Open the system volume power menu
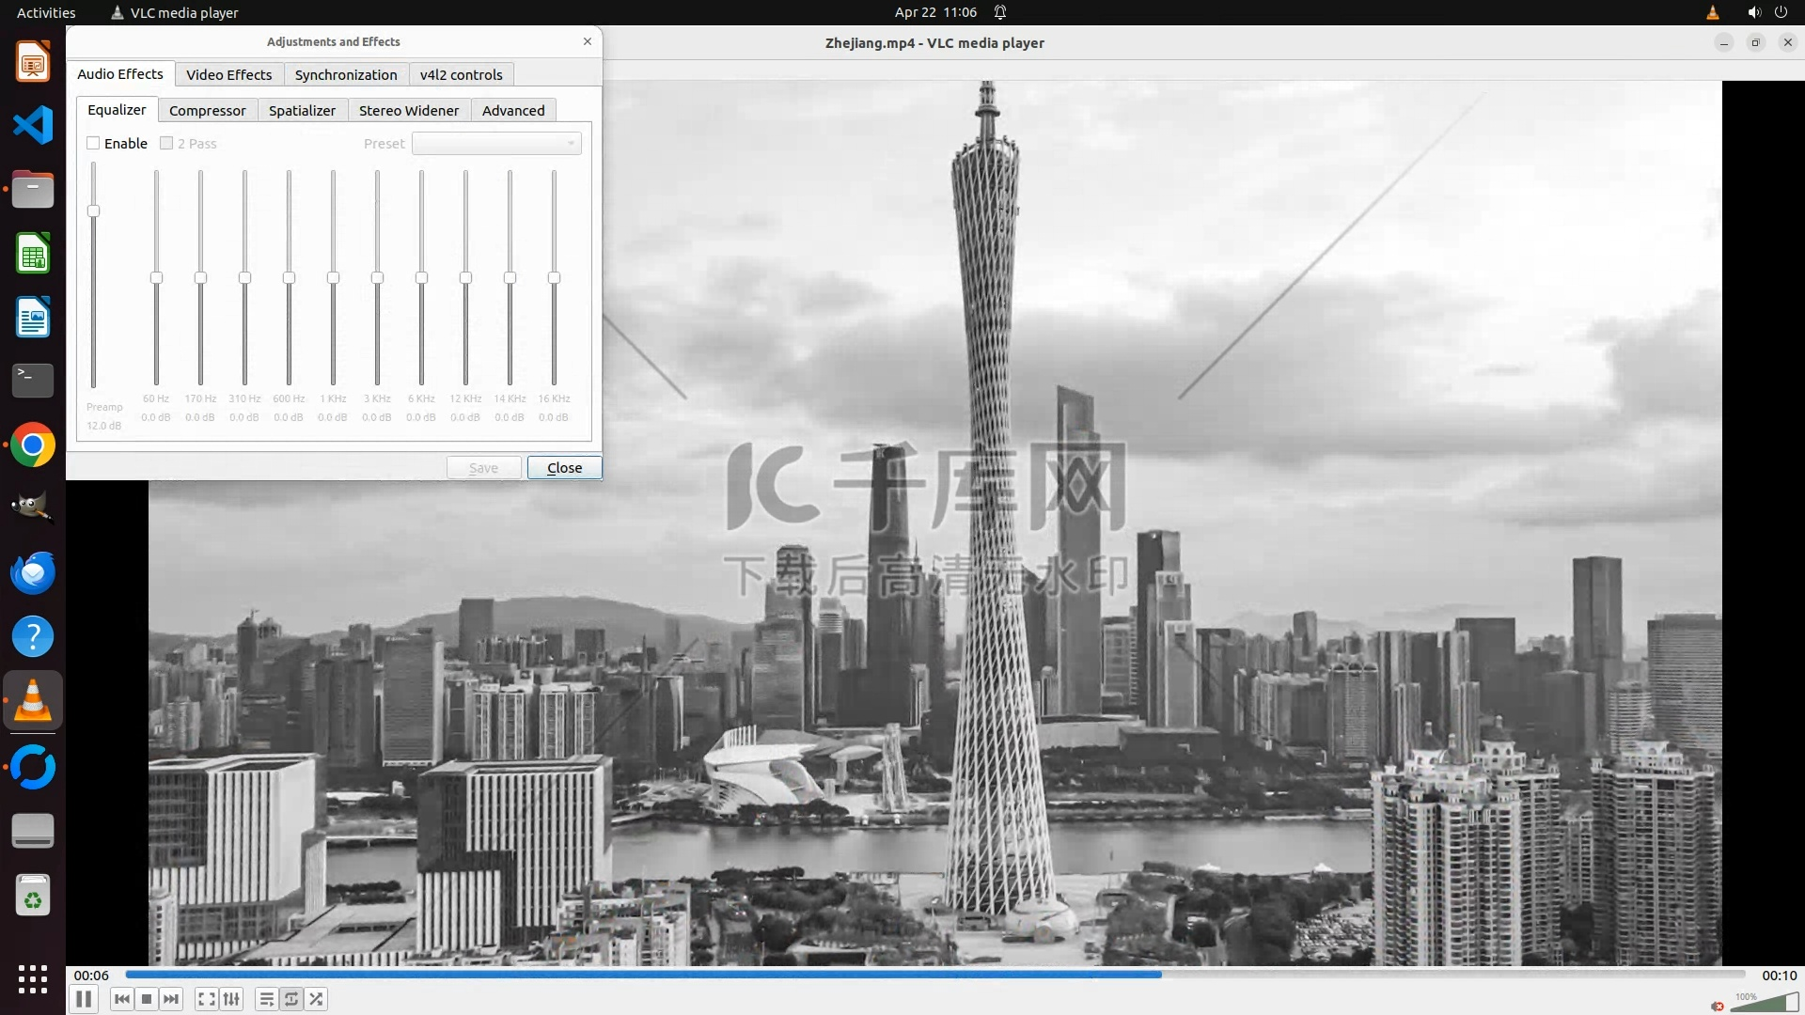 1766,12
